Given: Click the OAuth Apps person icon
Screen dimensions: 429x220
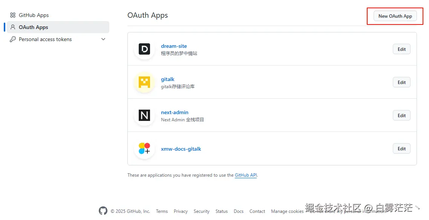Looking at the screenshot, I should [x=12, y=27].
